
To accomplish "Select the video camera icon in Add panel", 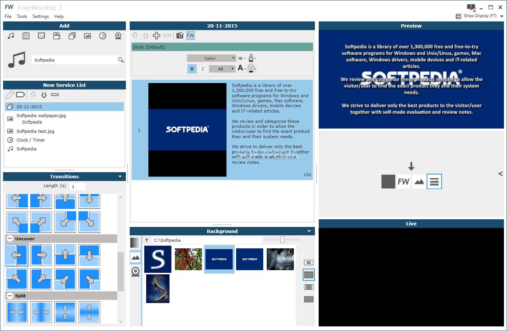I will pyautogui.click(x=57, y=36).
